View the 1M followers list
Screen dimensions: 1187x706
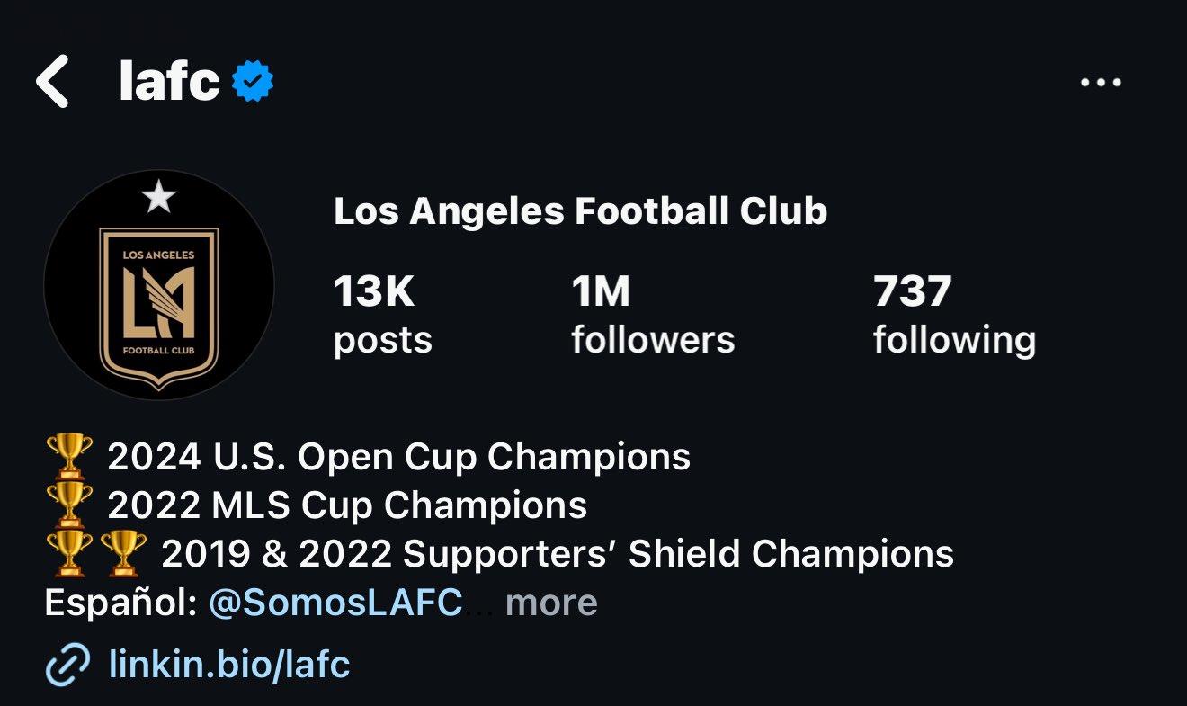pyautogui.click(x=651, y=313)
